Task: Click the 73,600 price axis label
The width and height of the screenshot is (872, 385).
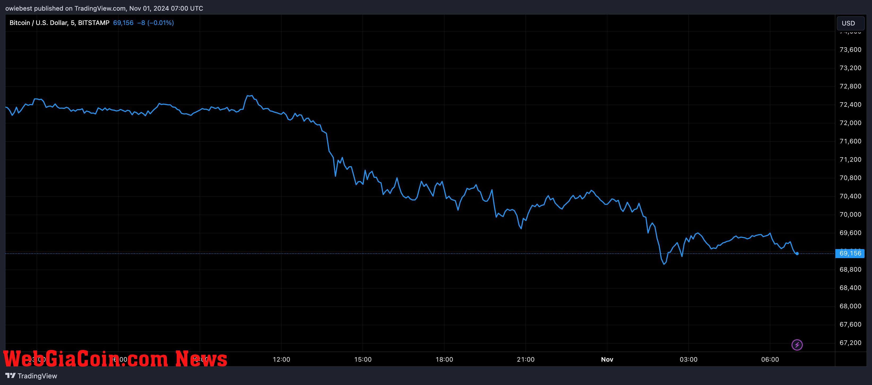Action: click(x=850, y=49)
